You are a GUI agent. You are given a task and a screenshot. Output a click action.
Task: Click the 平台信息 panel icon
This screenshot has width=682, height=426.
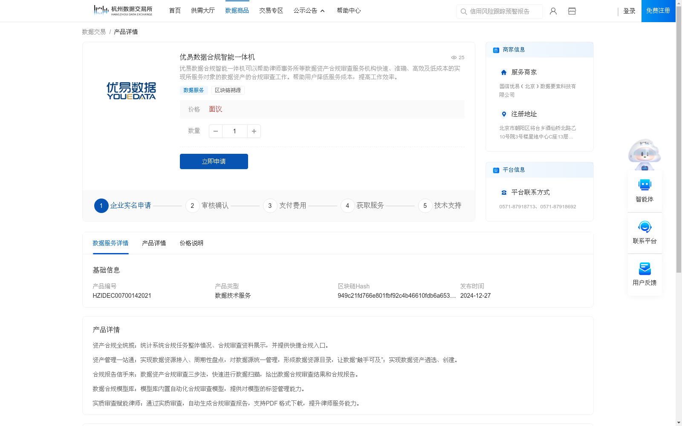(496, 170)
